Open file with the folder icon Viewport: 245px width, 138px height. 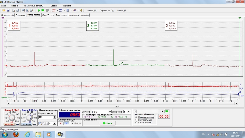click(x=4, y=10)
